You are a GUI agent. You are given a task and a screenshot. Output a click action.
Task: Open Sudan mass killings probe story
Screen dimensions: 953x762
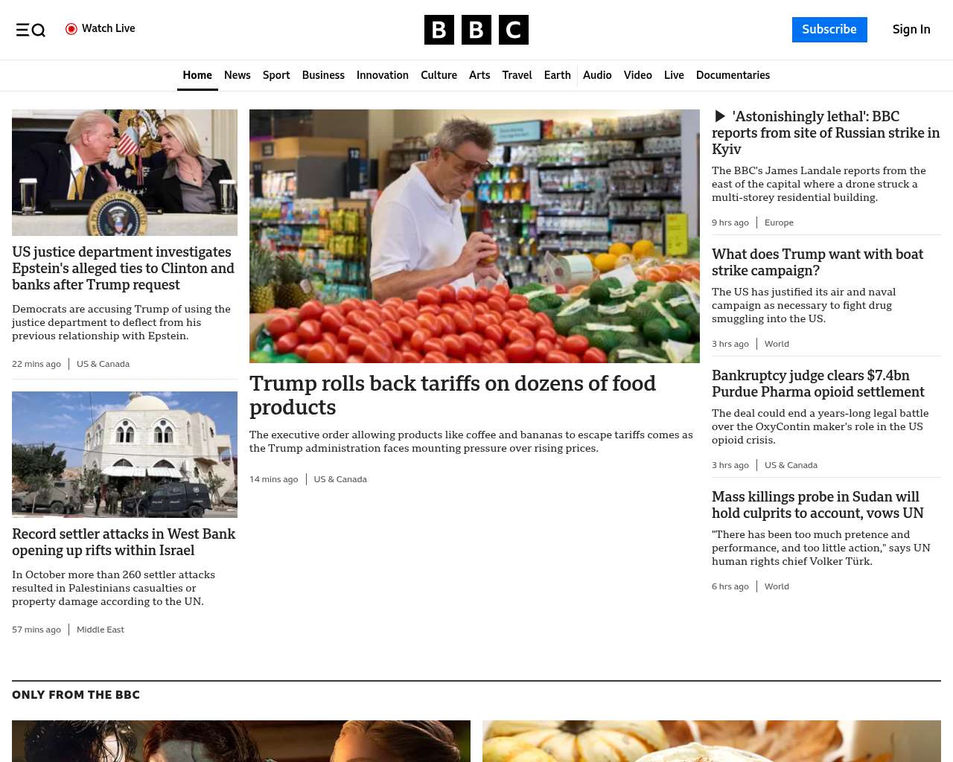click(x=817, y=505)
